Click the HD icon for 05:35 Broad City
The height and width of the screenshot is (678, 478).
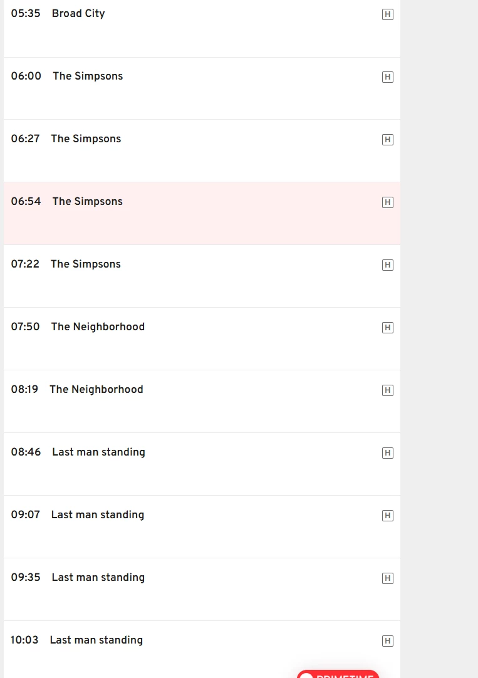(388, 14)
